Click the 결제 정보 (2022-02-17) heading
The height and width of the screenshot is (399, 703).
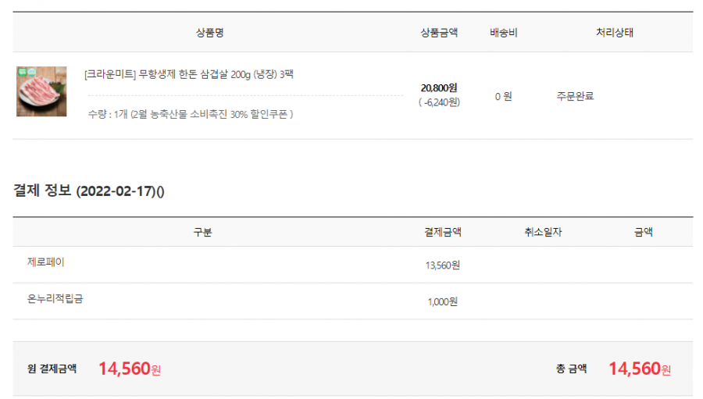(89, 191)
